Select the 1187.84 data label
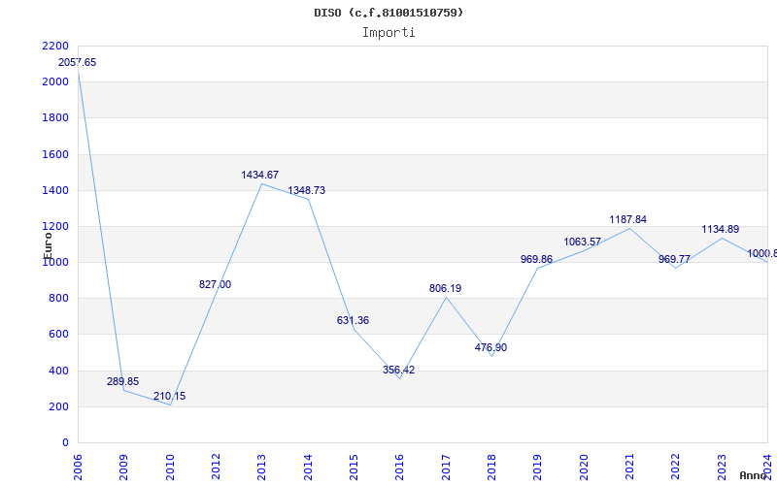The width and height of the screenshot is (777, 485). point(628,219)
